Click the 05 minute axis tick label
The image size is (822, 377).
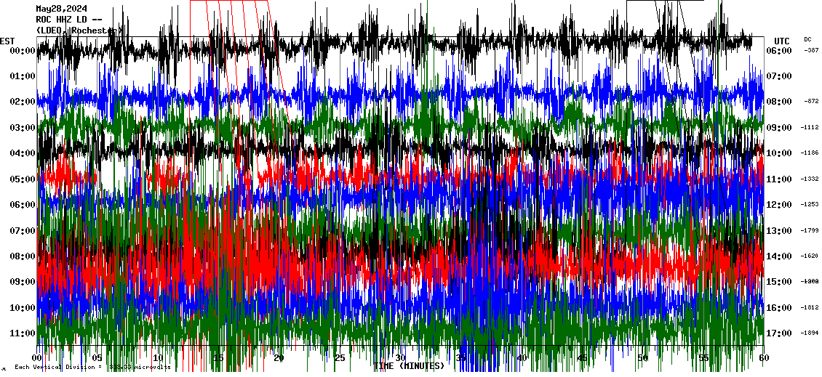coord(97,358)
